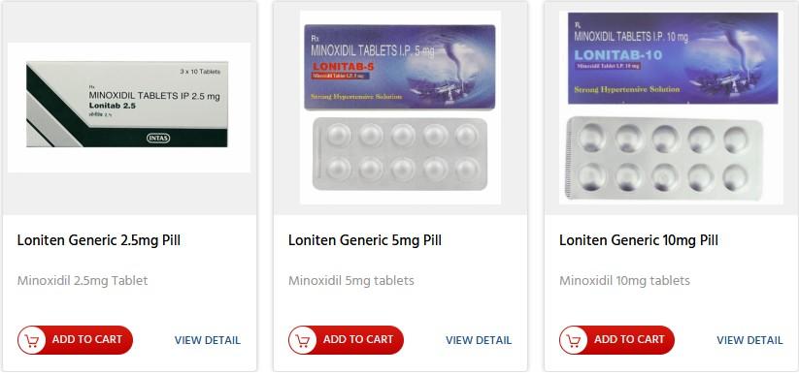Click the INTAS logo on the Lonitab 2.5 box

(x=158, y=138)
